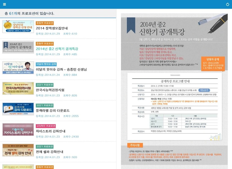Click the 조회수:610 view count

70,34
